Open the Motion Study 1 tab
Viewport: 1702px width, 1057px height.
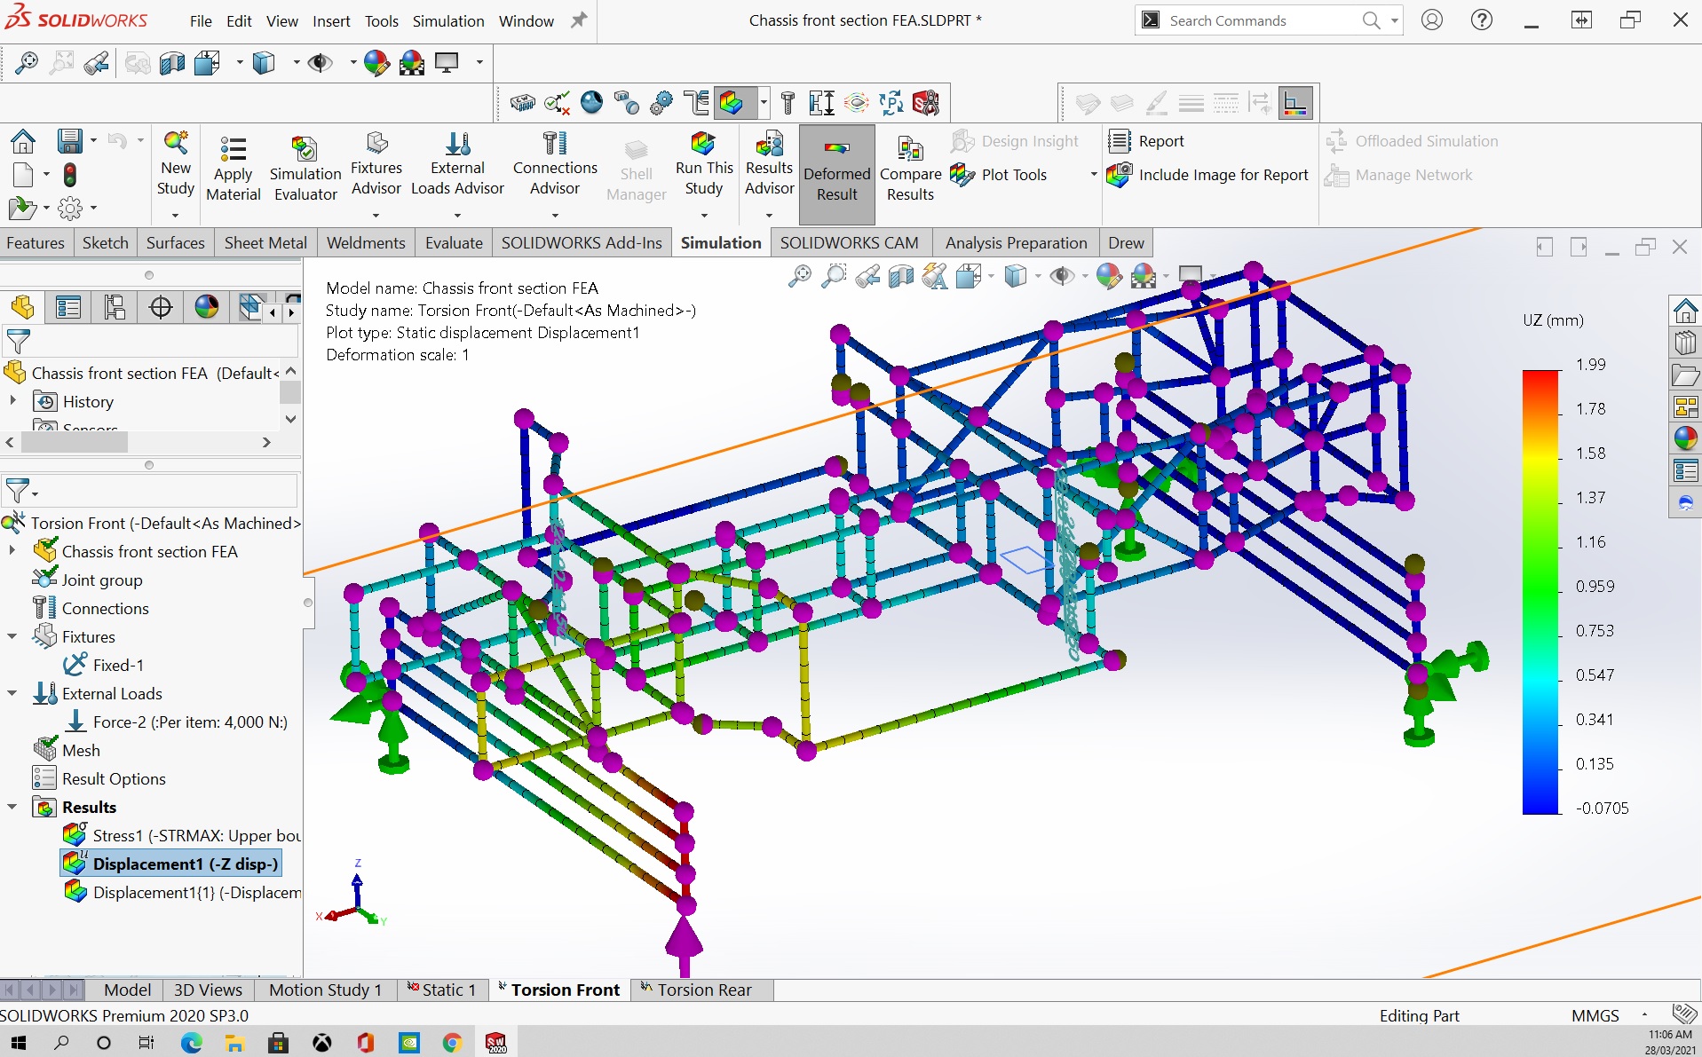pyautogui.click(x=325, y=990)
